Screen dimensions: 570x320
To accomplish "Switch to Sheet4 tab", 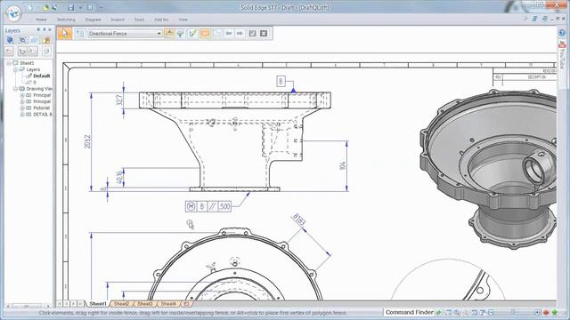I will tap(168, 304).
